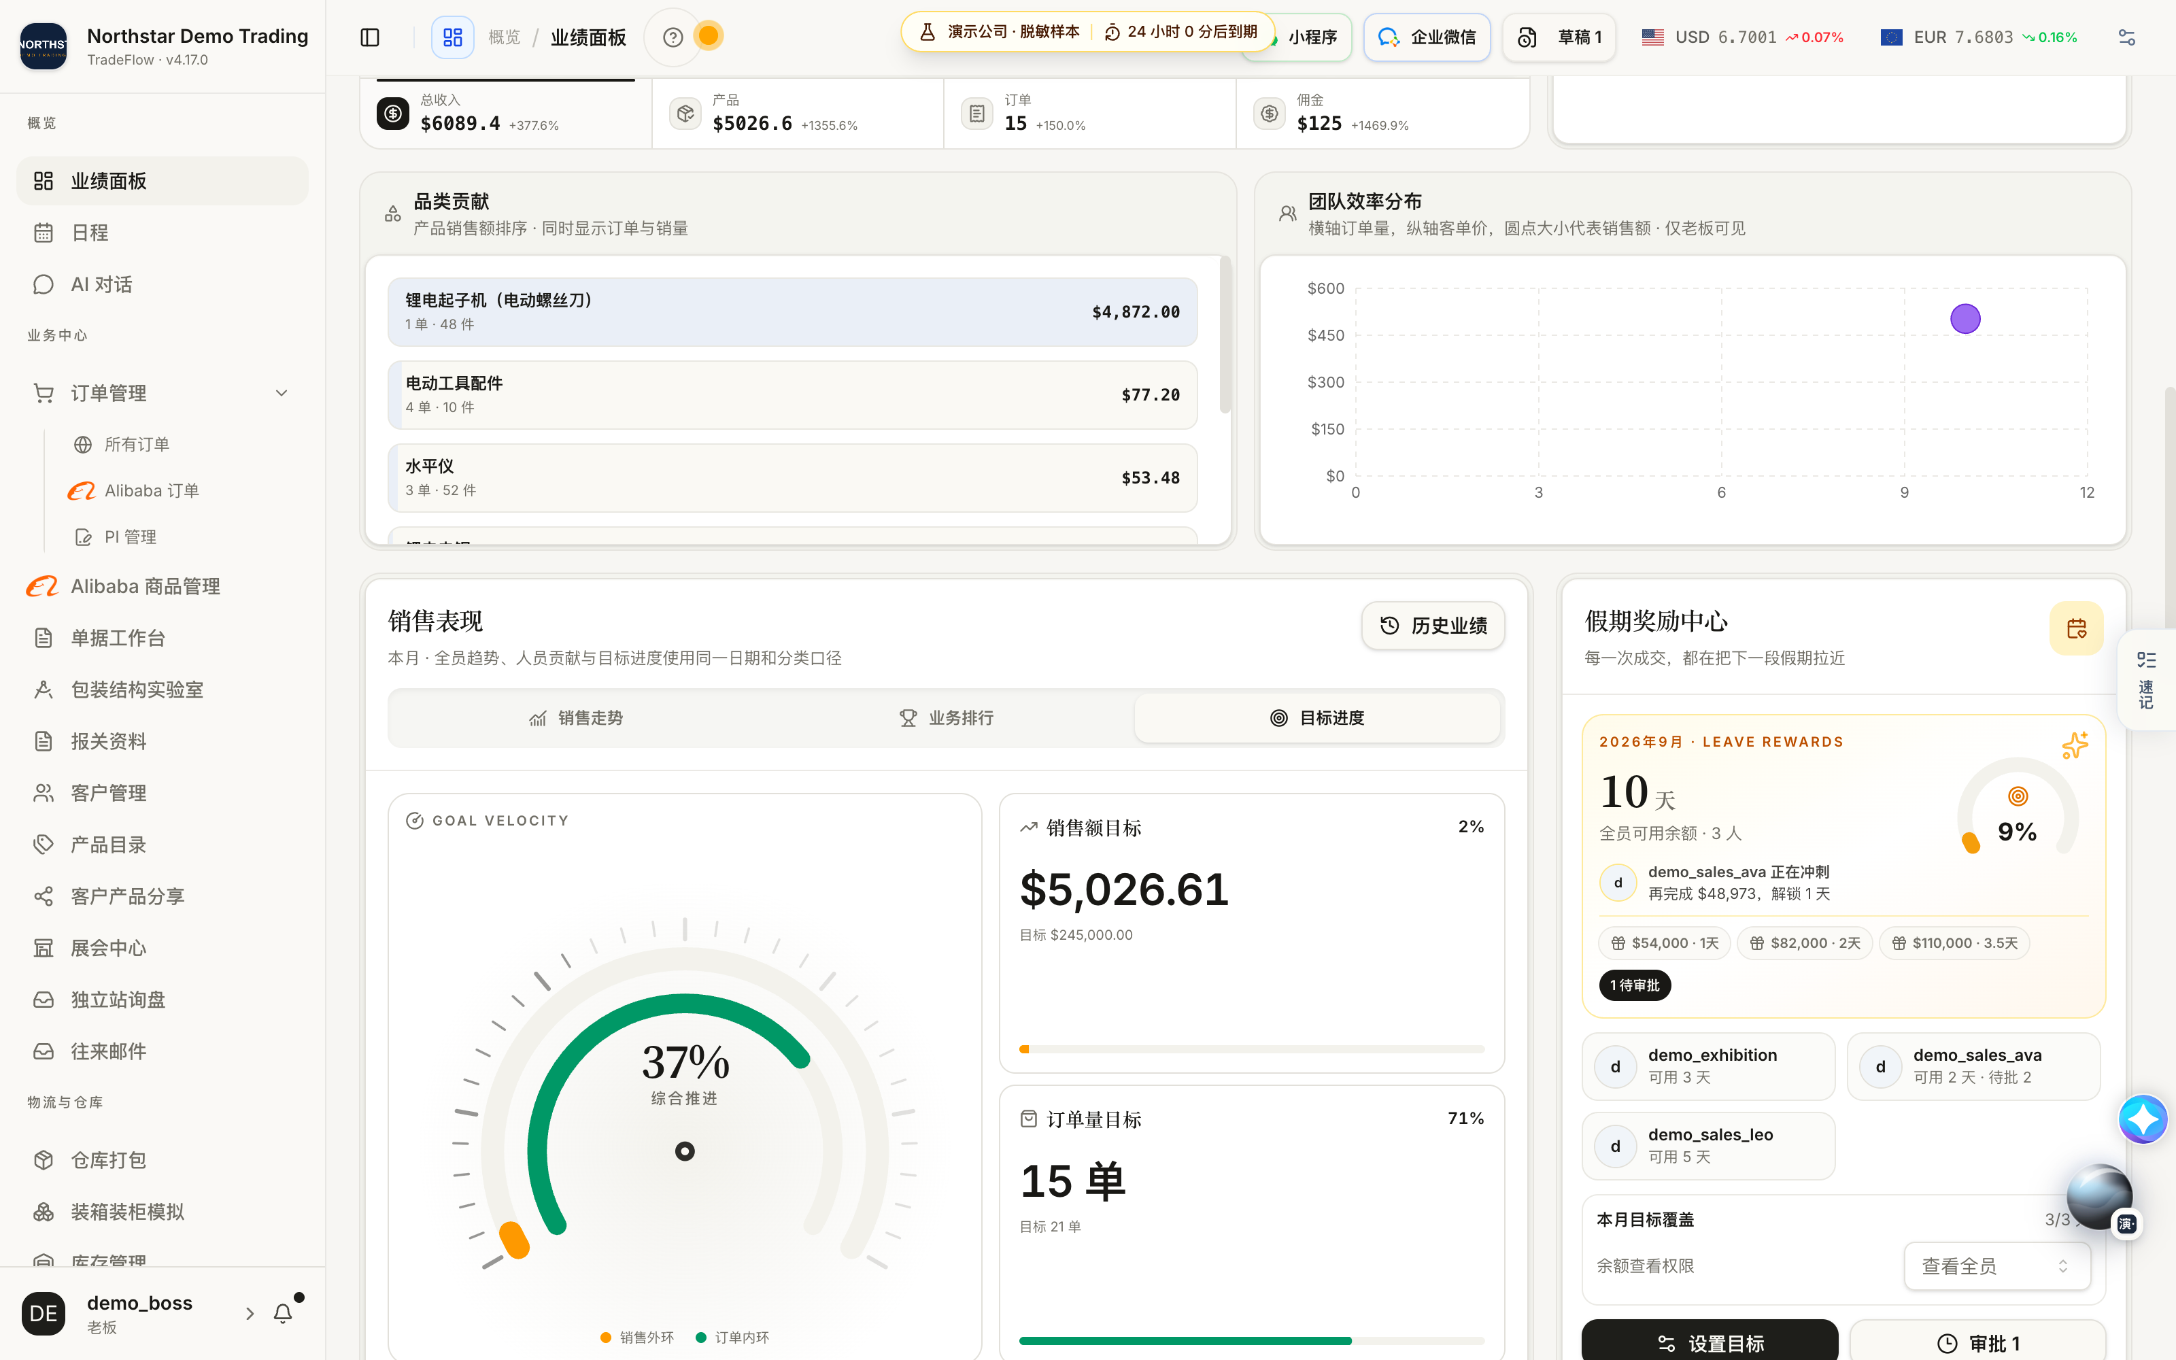
Task: Click the help question mark icon
Action: pos(673,37)
